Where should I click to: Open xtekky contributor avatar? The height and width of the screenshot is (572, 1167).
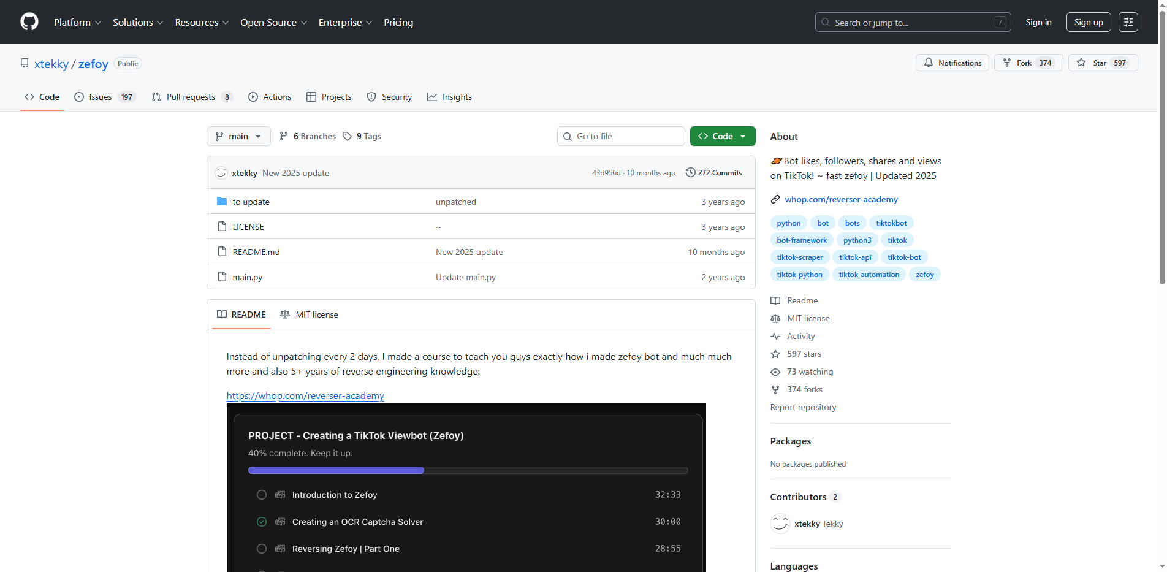(780, 524)
